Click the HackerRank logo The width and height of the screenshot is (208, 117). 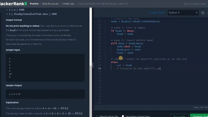(x=13, y=4)
